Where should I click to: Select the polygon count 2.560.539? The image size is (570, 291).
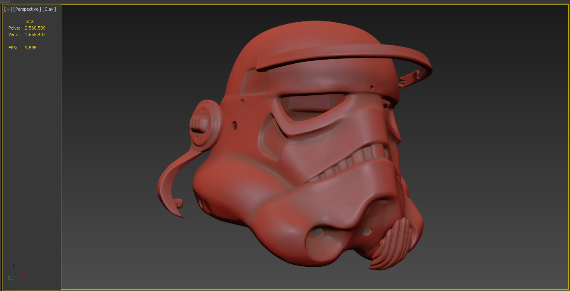(x=35, y=28)
